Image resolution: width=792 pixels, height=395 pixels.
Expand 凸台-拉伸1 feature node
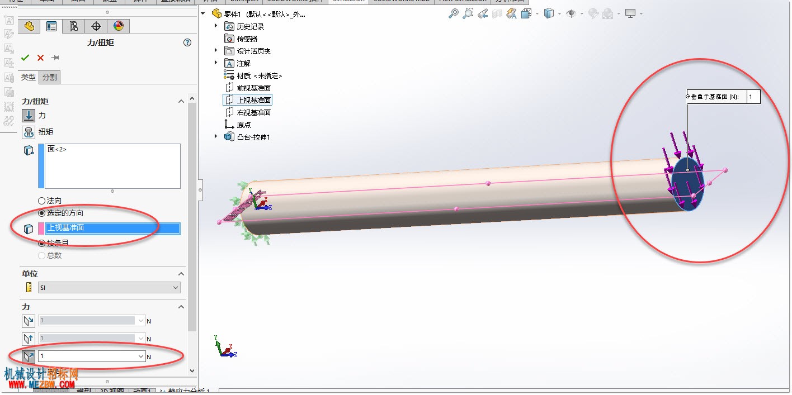(216, 137)
